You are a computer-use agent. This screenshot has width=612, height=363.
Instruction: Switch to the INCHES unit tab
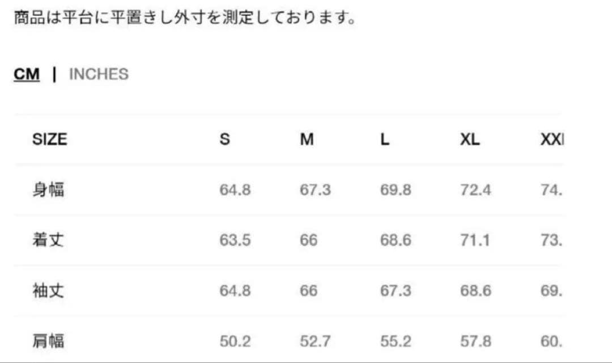pyautogui.click(x=99, y=74)
